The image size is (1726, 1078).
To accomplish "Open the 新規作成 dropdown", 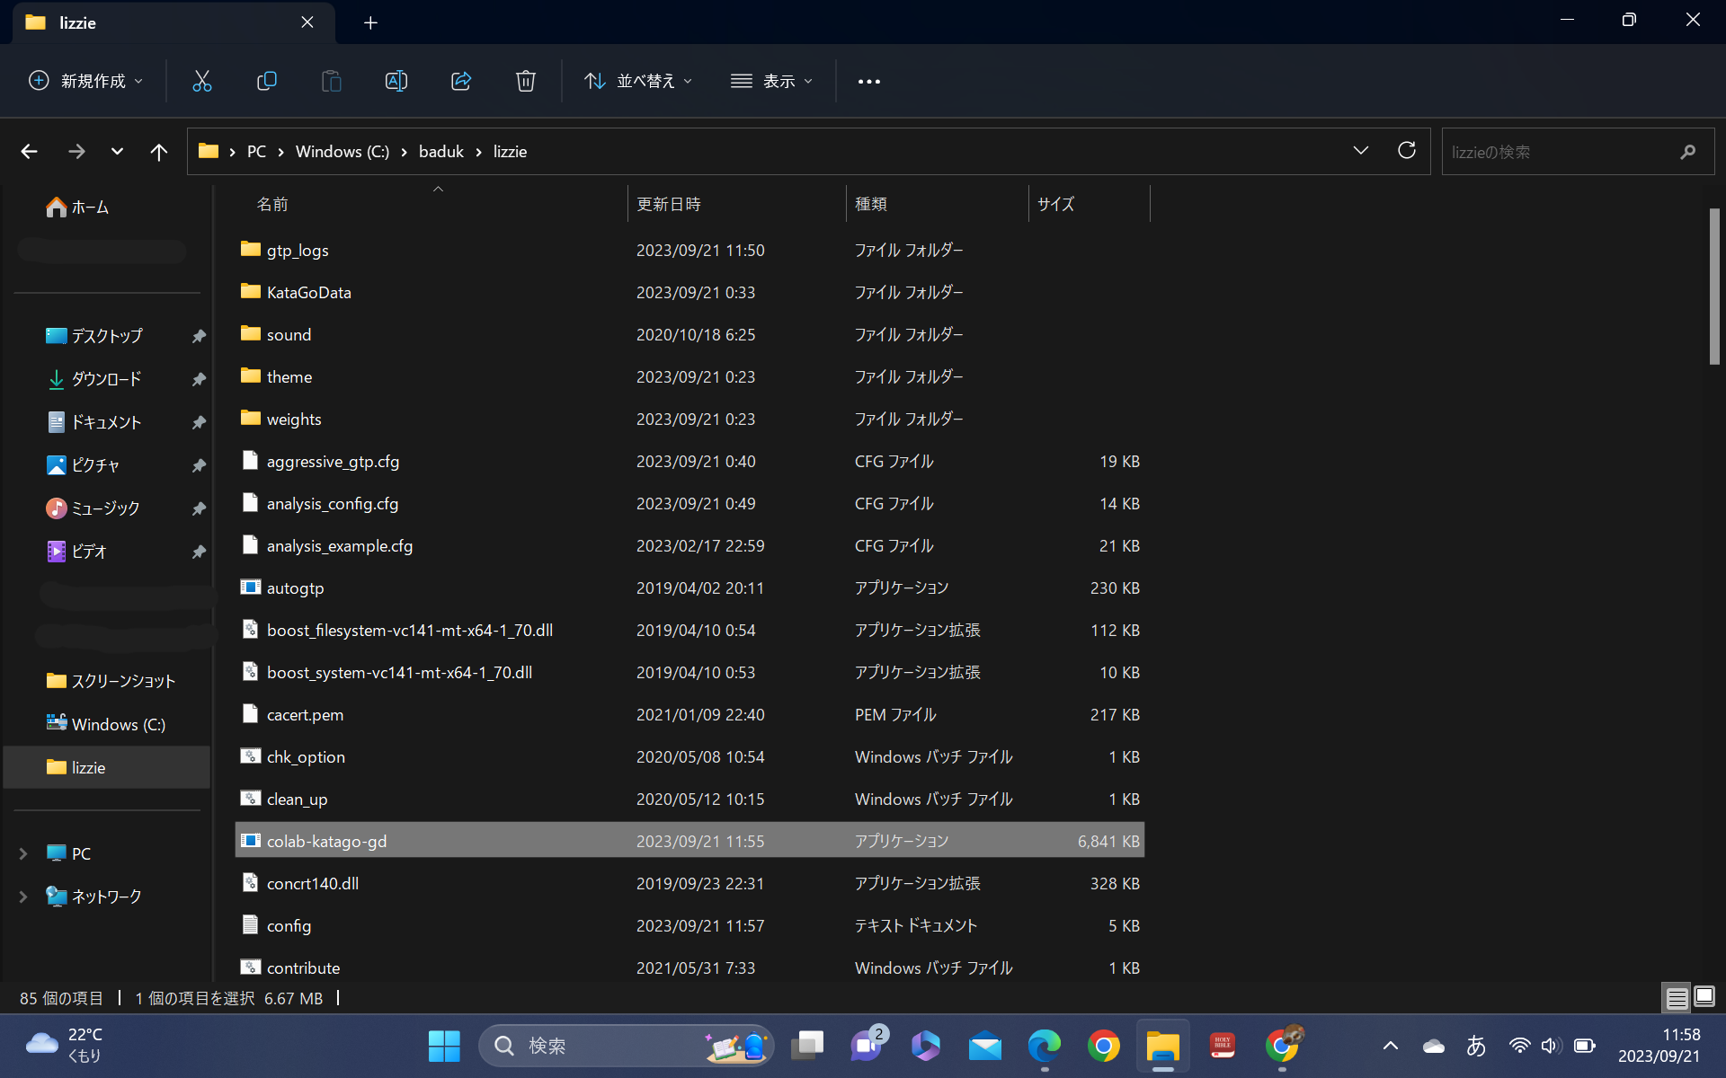I will [x=86, y=81].
